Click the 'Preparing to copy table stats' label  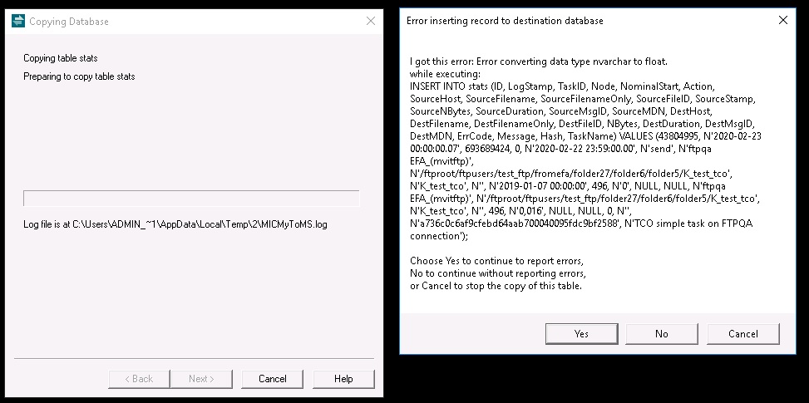coord(79,76)
